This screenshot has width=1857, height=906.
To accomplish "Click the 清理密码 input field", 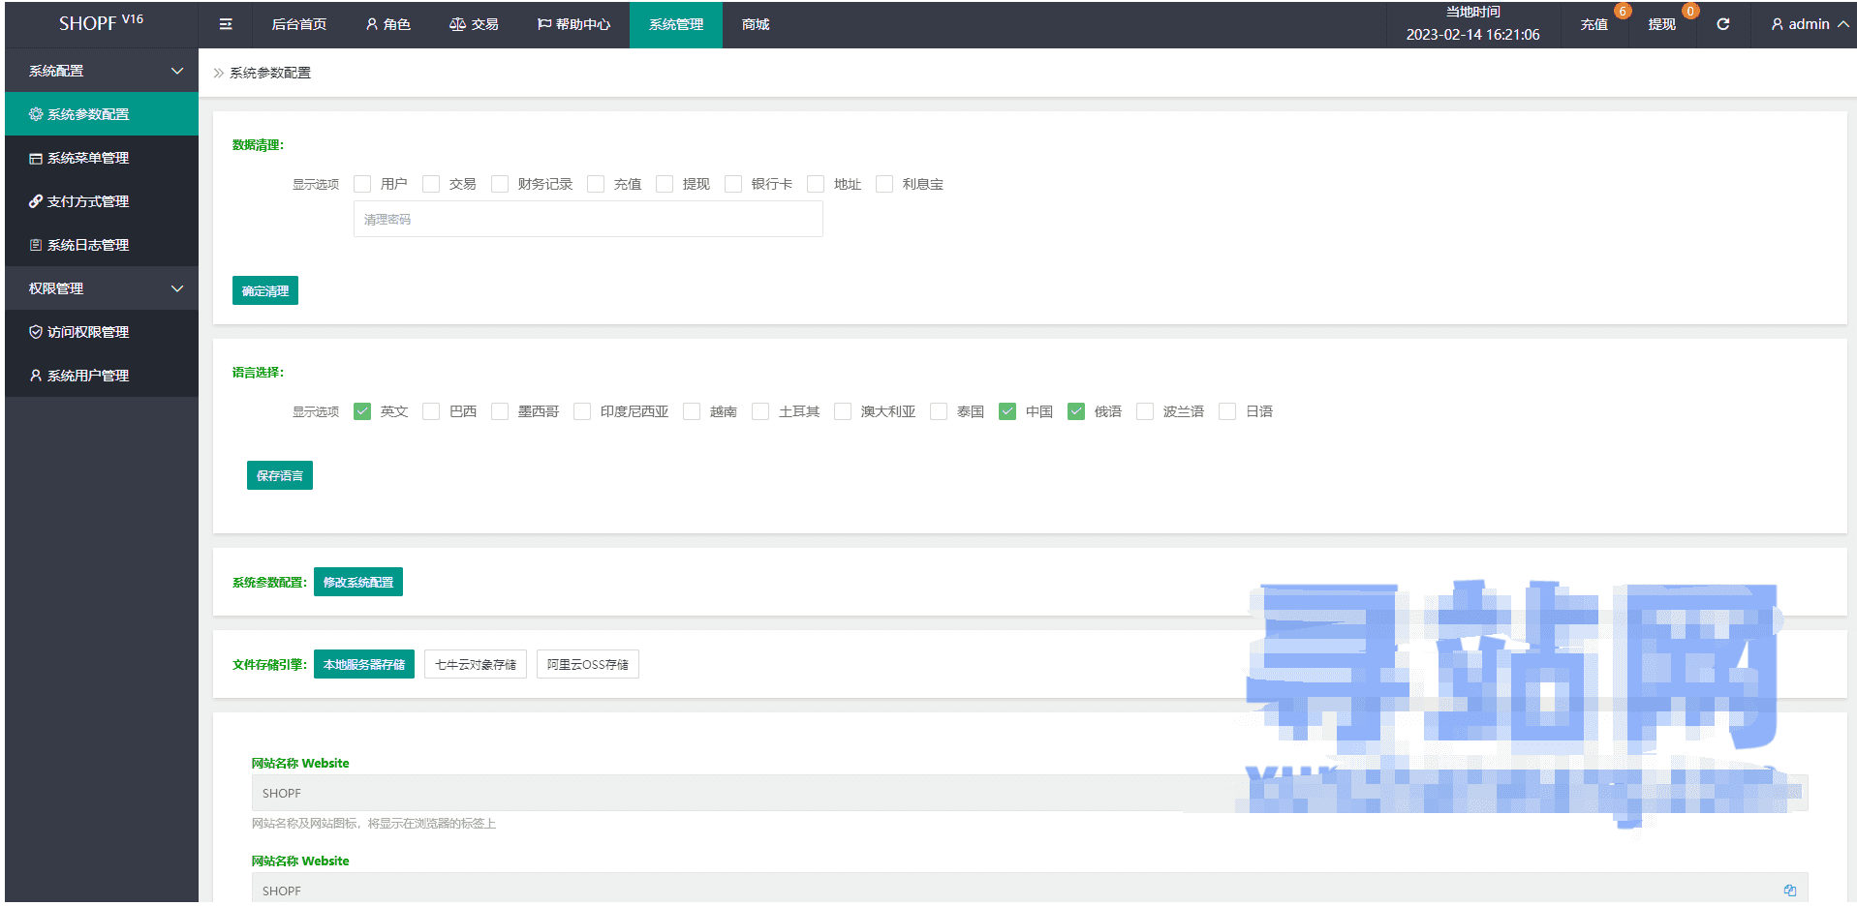I will coord(587,220).
